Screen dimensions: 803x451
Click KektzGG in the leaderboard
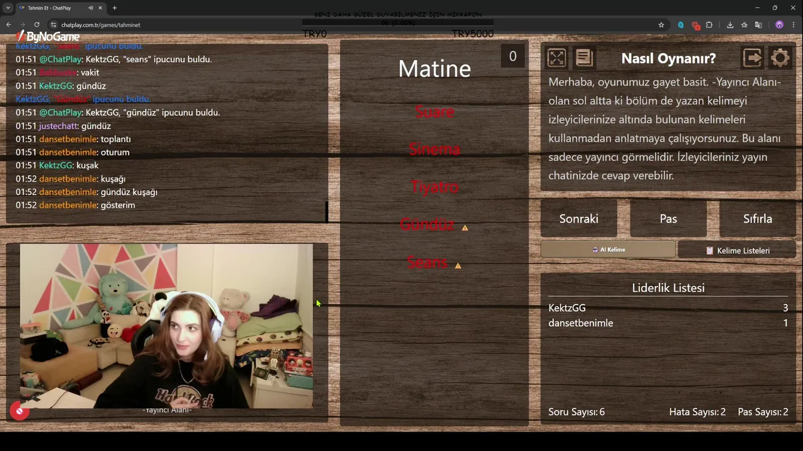pos(567,308)
